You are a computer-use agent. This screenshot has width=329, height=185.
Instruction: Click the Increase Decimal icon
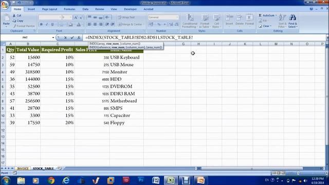(x=171, y=25)
